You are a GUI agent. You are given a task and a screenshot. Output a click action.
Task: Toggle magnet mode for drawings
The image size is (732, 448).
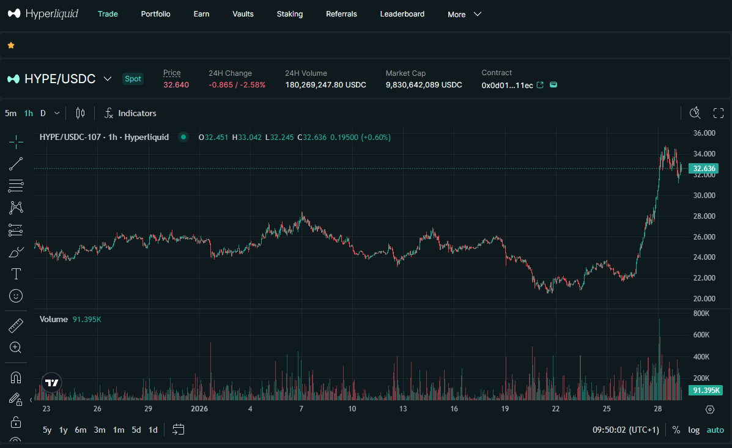pyautogui.click(x=16, y=377)
